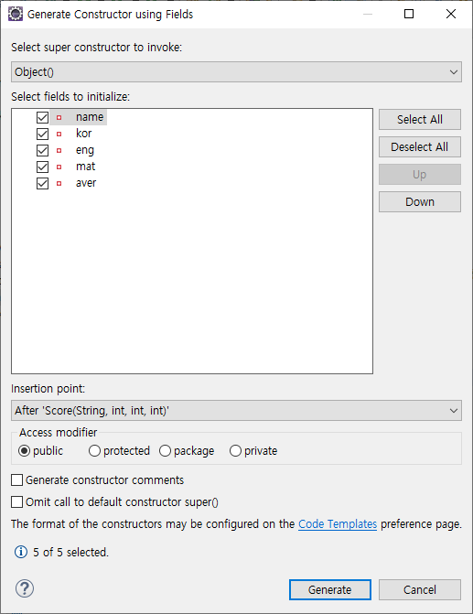This screenshot has height=614, width=473.
Task: Open the Code Templates preference link
Action: (x=338, y=524)
